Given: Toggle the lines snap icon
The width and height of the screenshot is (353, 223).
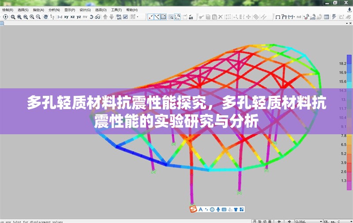Looking at the screenshot, I should (x=157, y=17).
